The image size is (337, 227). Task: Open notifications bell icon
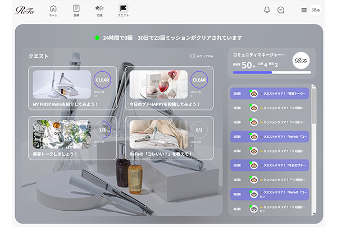click(x=267, y=10)
